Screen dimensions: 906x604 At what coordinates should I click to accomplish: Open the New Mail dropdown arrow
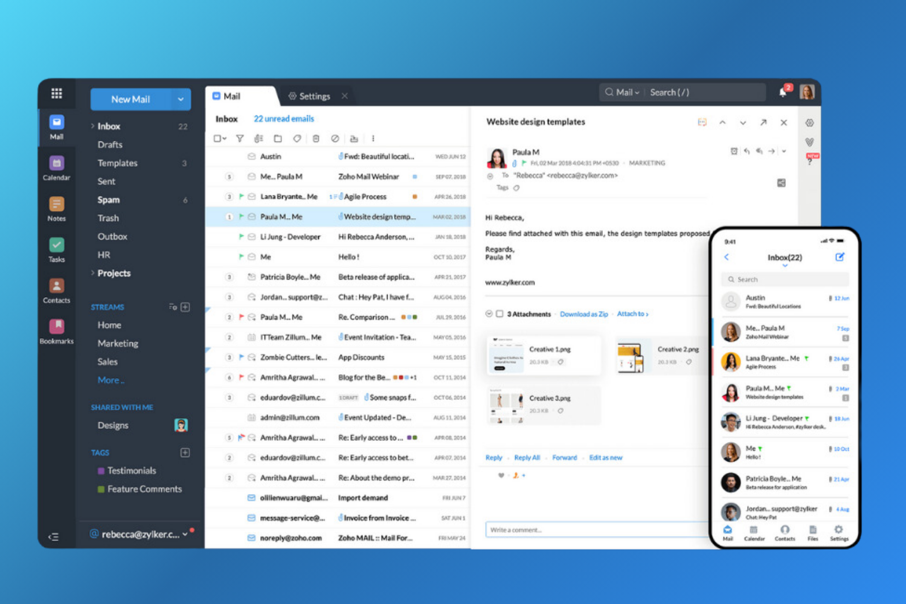181,99
